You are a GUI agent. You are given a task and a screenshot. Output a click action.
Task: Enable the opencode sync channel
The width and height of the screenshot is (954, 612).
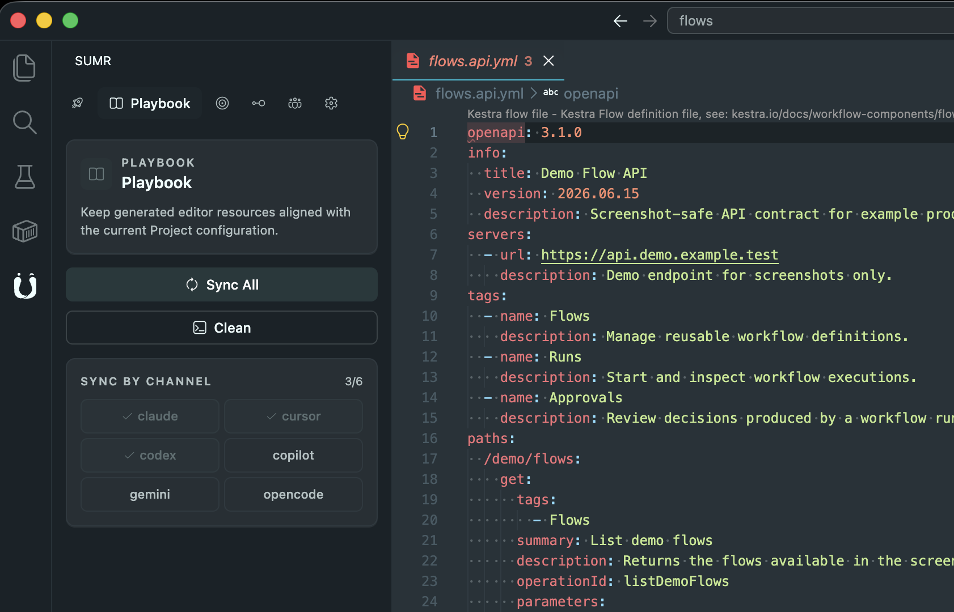pyautogui.click(x=293, y=494)
